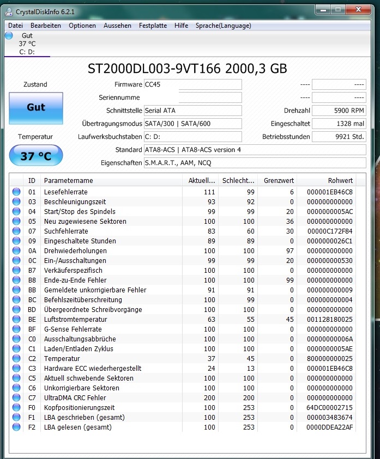Click the Grenzwert column header

pyautogui.click(x=278, y=181)
